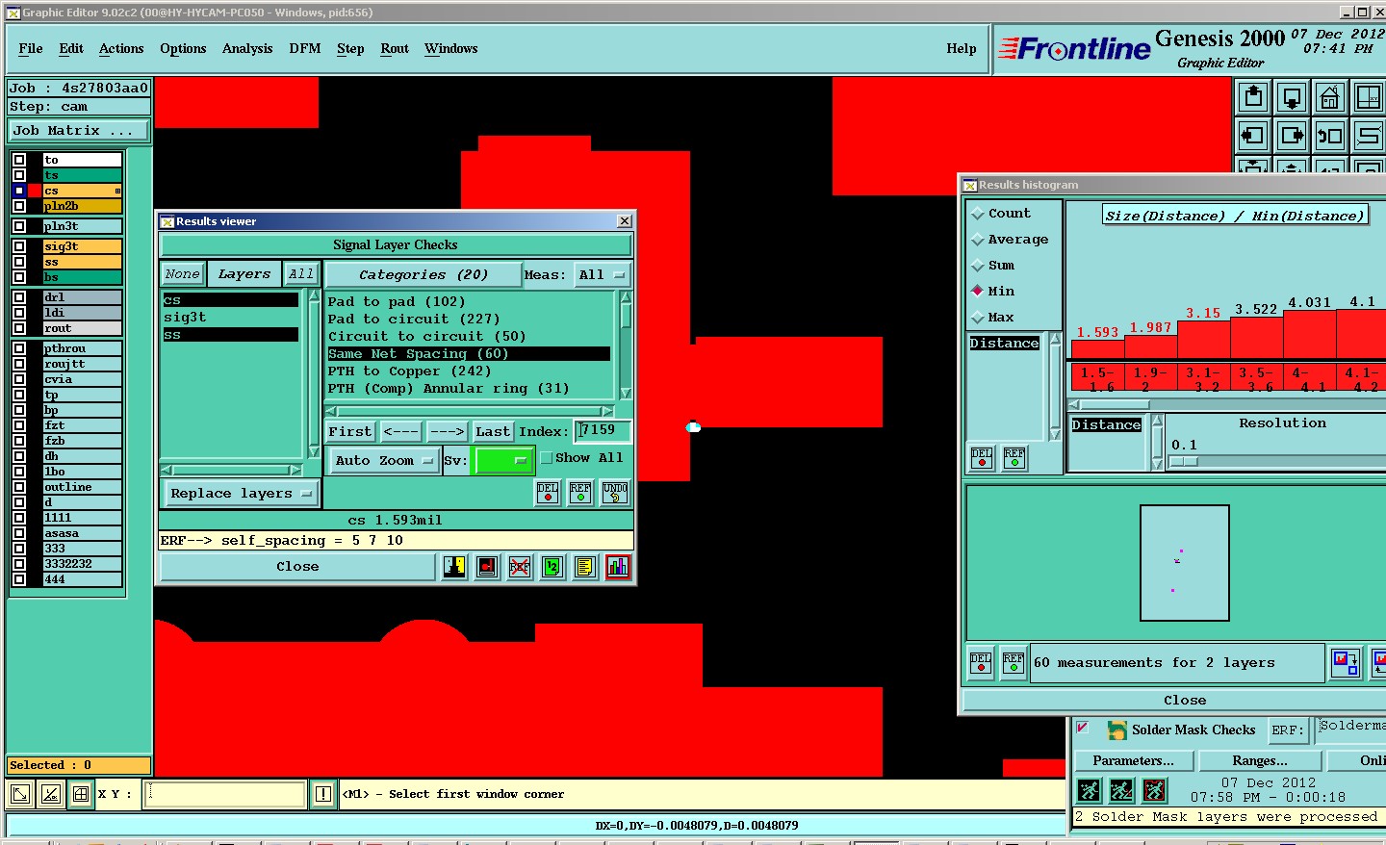
Task: Click the yellow notes report icon
Action: (x=585, y=567)
